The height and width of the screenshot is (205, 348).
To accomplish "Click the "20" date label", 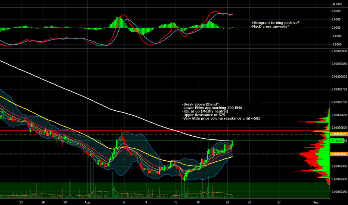I will tap(227, 202).
